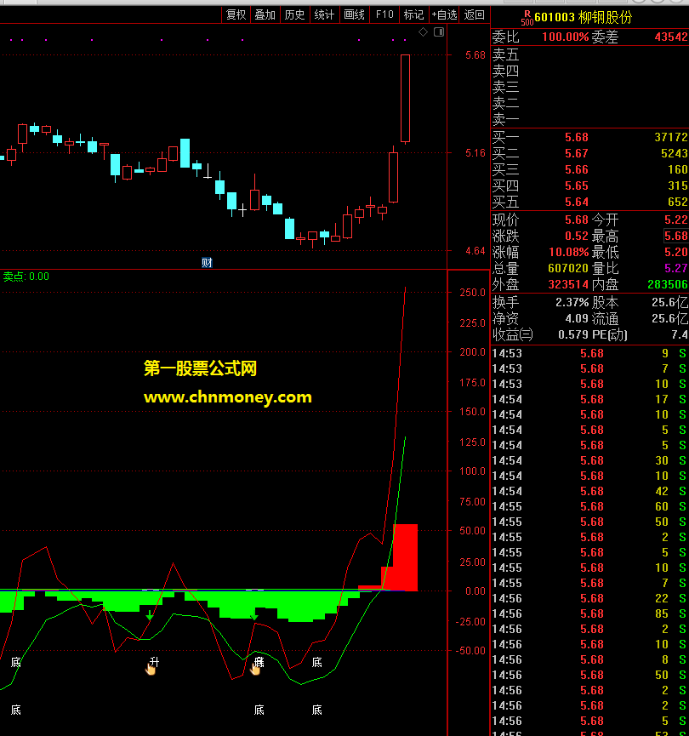Click the 标记 mark button
The image size is (689, 736).
pyautogui.click(x=413, y=15)
